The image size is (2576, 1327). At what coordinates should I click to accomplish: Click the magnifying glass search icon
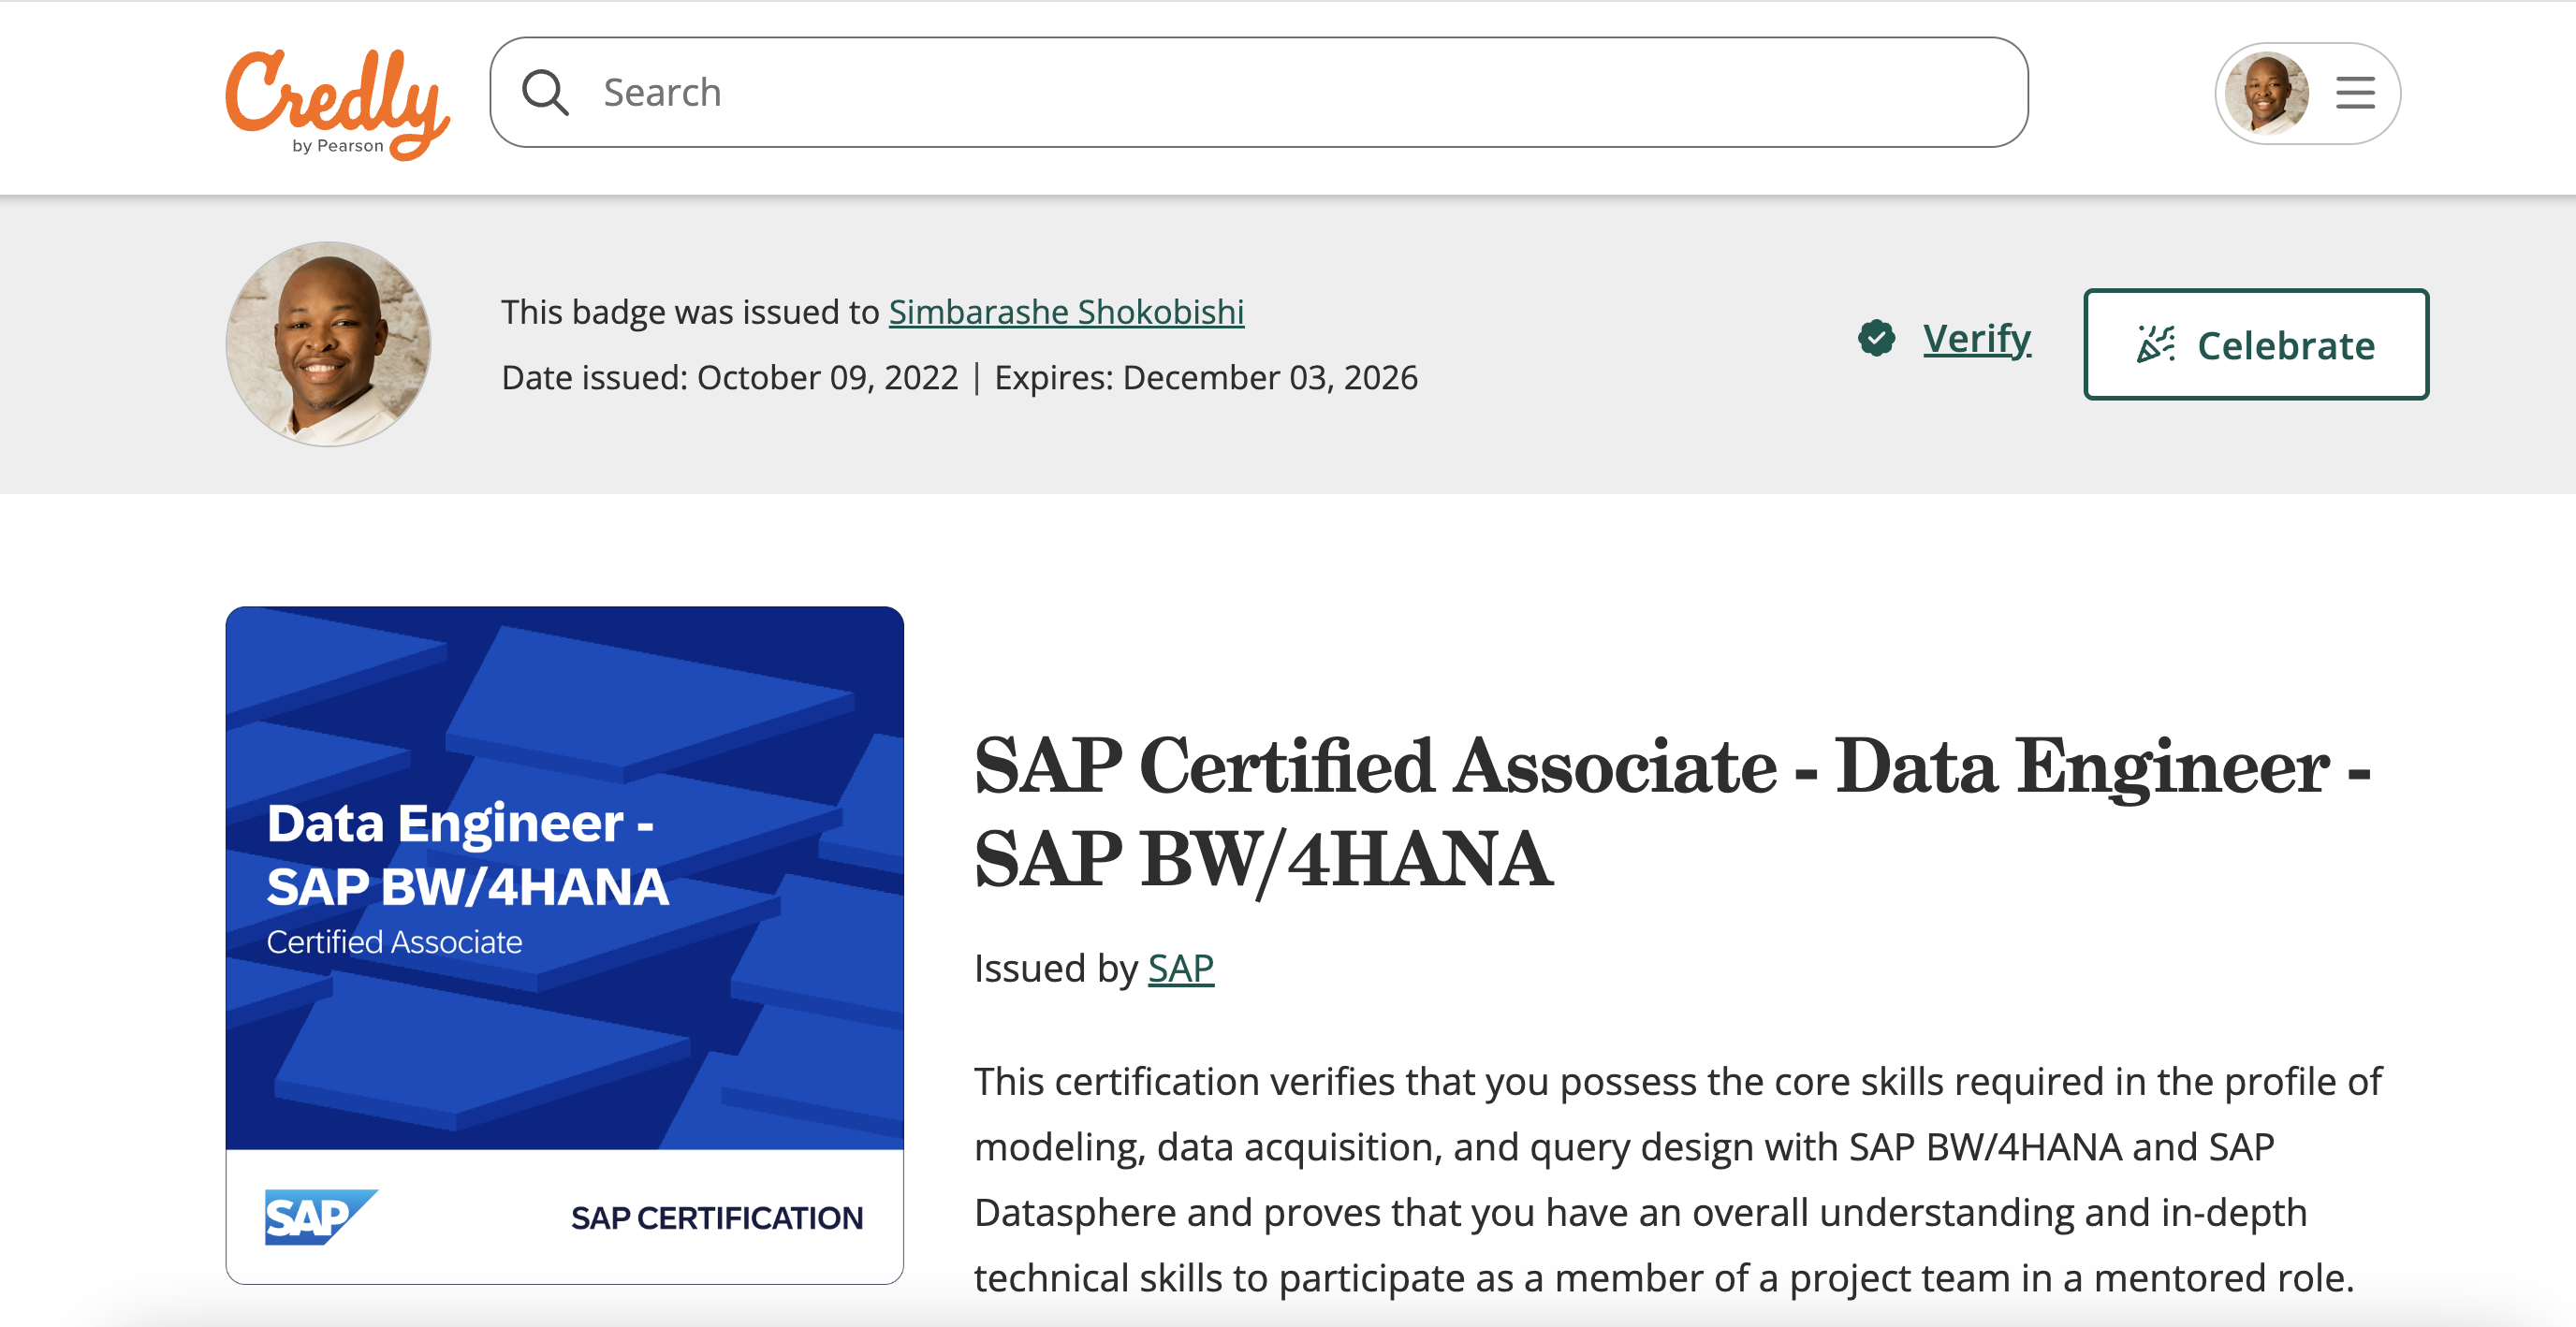(x=545, y=93)
